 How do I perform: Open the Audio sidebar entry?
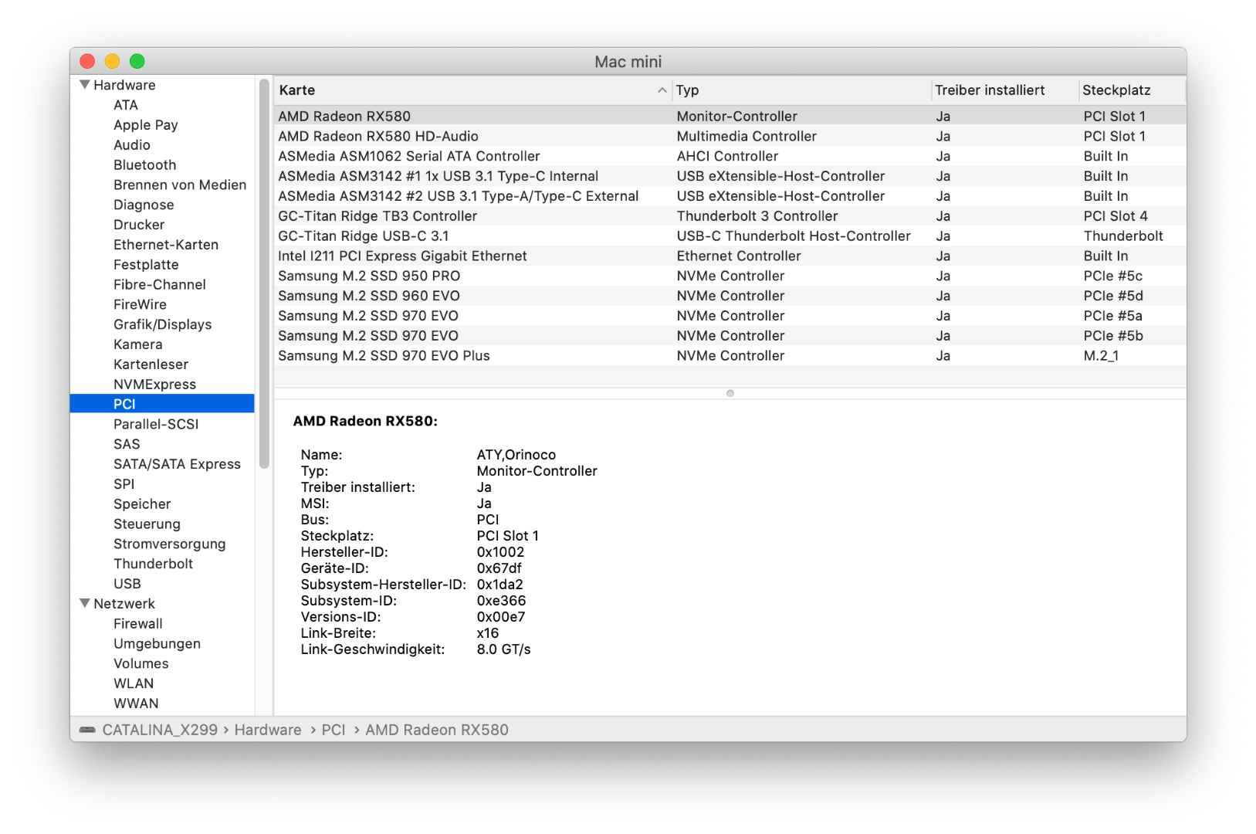[132, 145]
